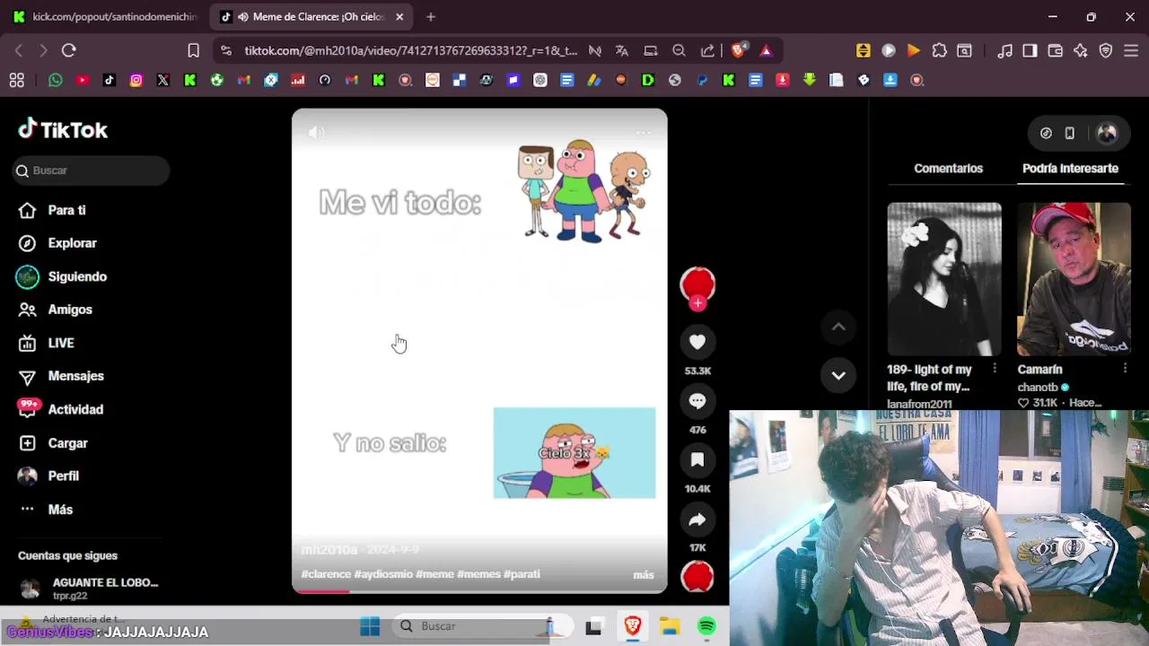The image size is (1149, 646).
Task: Go to next video with down chevron
Action: [x=838, y=376]
